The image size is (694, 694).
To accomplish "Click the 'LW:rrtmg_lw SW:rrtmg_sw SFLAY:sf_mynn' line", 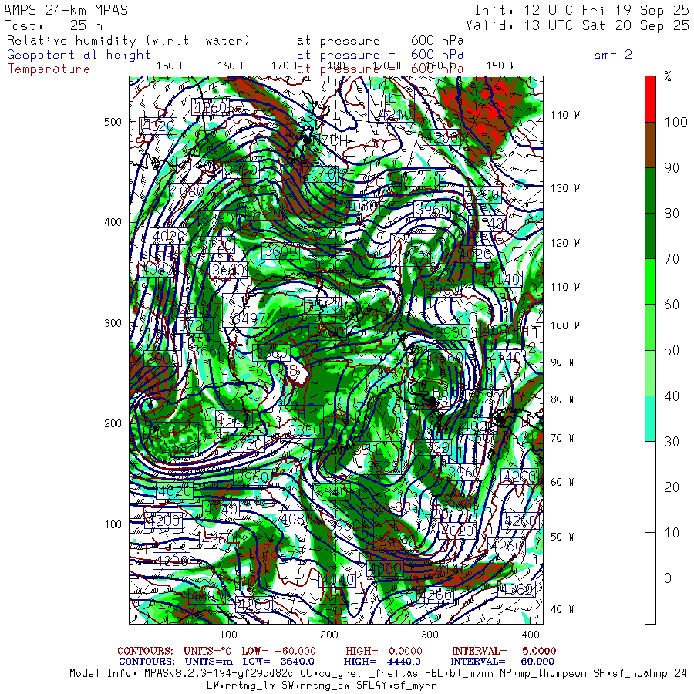I will [322, 686].
